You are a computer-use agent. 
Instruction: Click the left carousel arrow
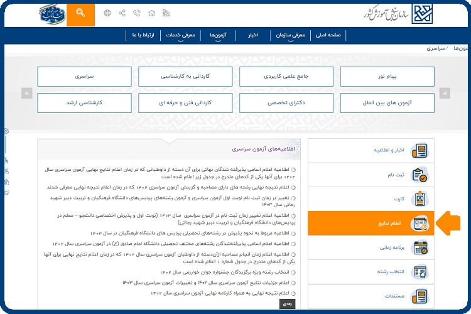[27, 93]
